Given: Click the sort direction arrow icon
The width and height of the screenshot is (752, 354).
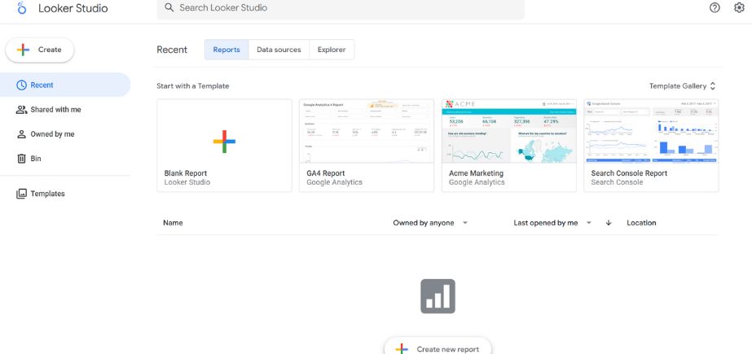Looking at the screenshot, I should pyautogui.click(x=609, y=223).
